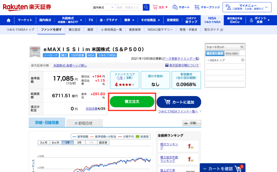This screenshot has width=277, height=172.
Task: Click the magnifier search button
Action: click(x=146, y=7)
